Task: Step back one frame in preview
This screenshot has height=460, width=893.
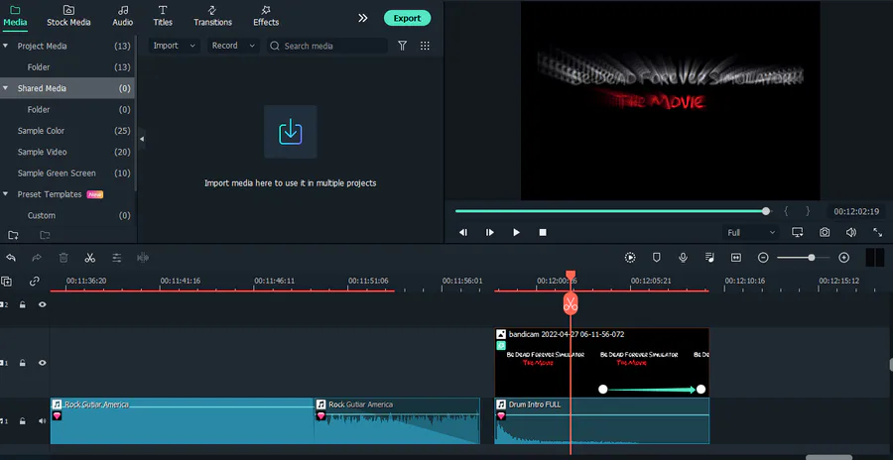Action: [463, 232]
